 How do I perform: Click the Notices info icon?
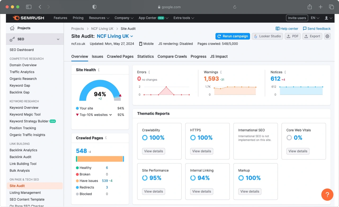click(285, 72)
